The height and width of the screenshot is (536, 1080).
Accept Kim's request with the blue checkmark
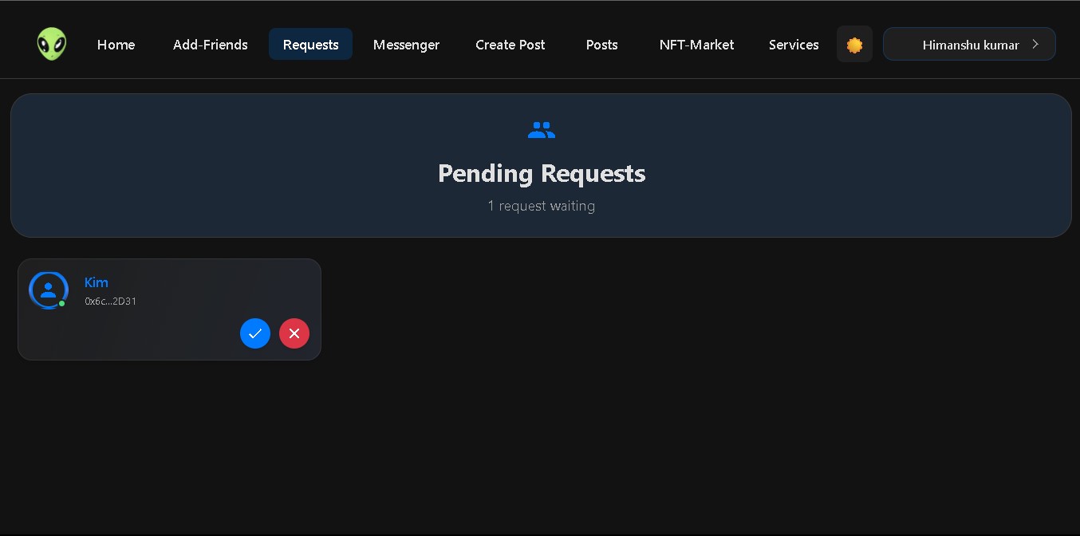click(x=255, y=333)
